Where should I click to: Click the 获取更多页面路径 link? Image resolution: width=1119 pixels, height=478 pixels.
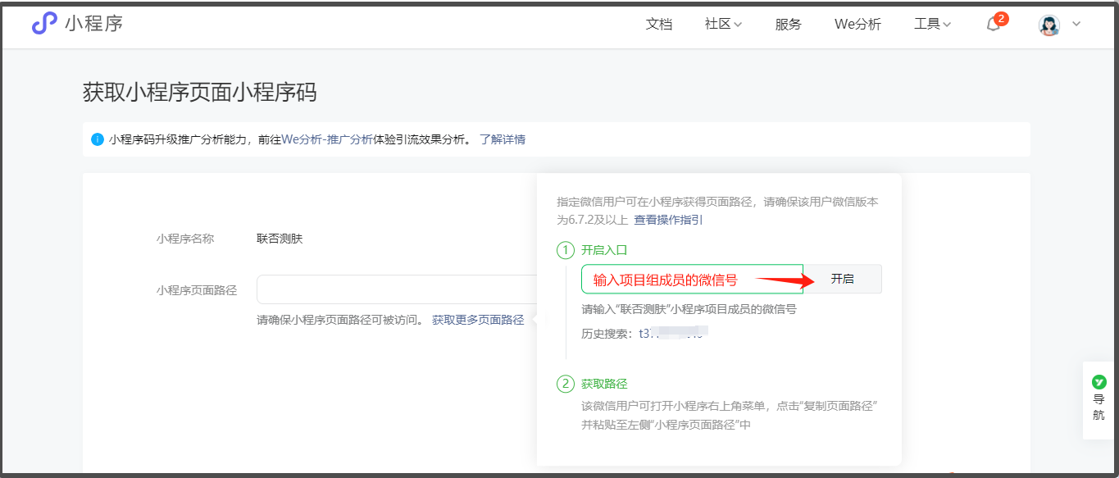[x=478, y=320]
